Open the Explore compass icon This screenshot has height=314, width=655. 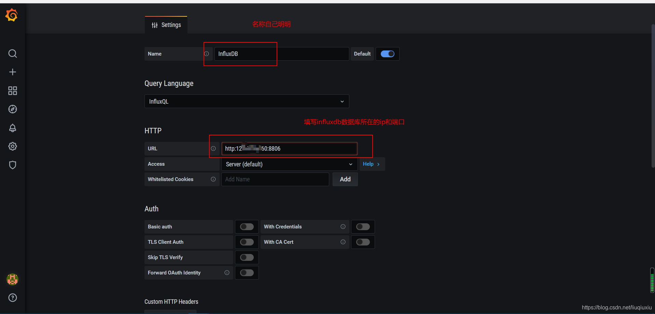coord(13,109)
